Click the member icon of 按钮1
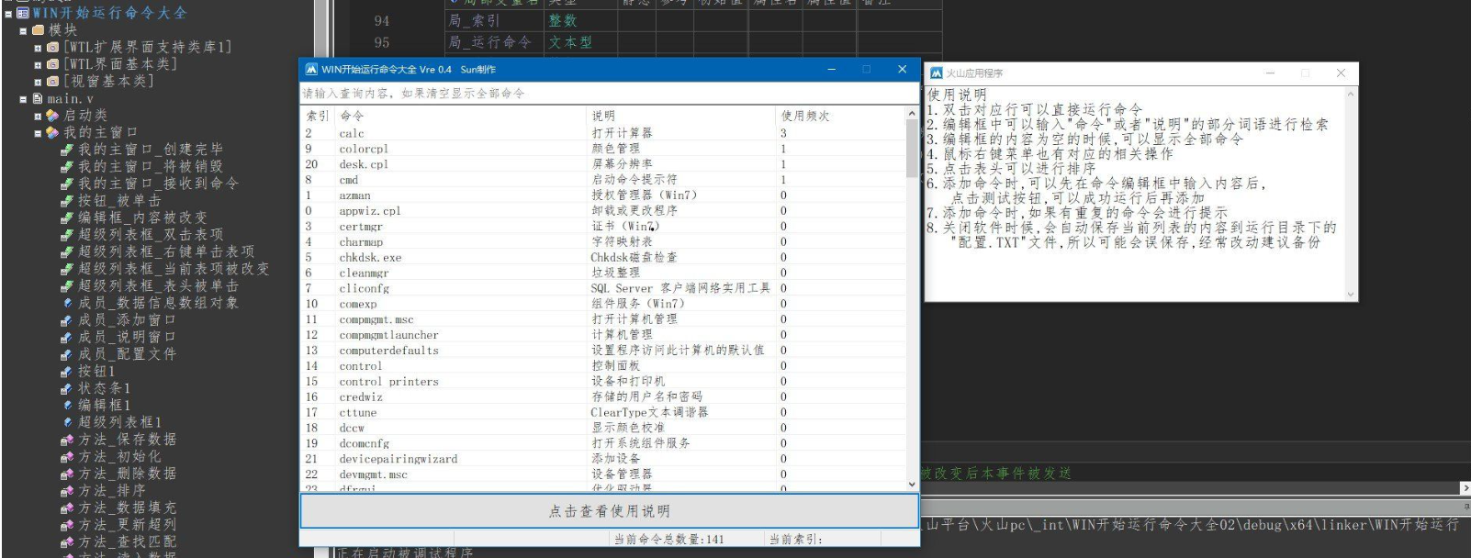Screen dimensions: 1471x558 (x=67, y=371)
